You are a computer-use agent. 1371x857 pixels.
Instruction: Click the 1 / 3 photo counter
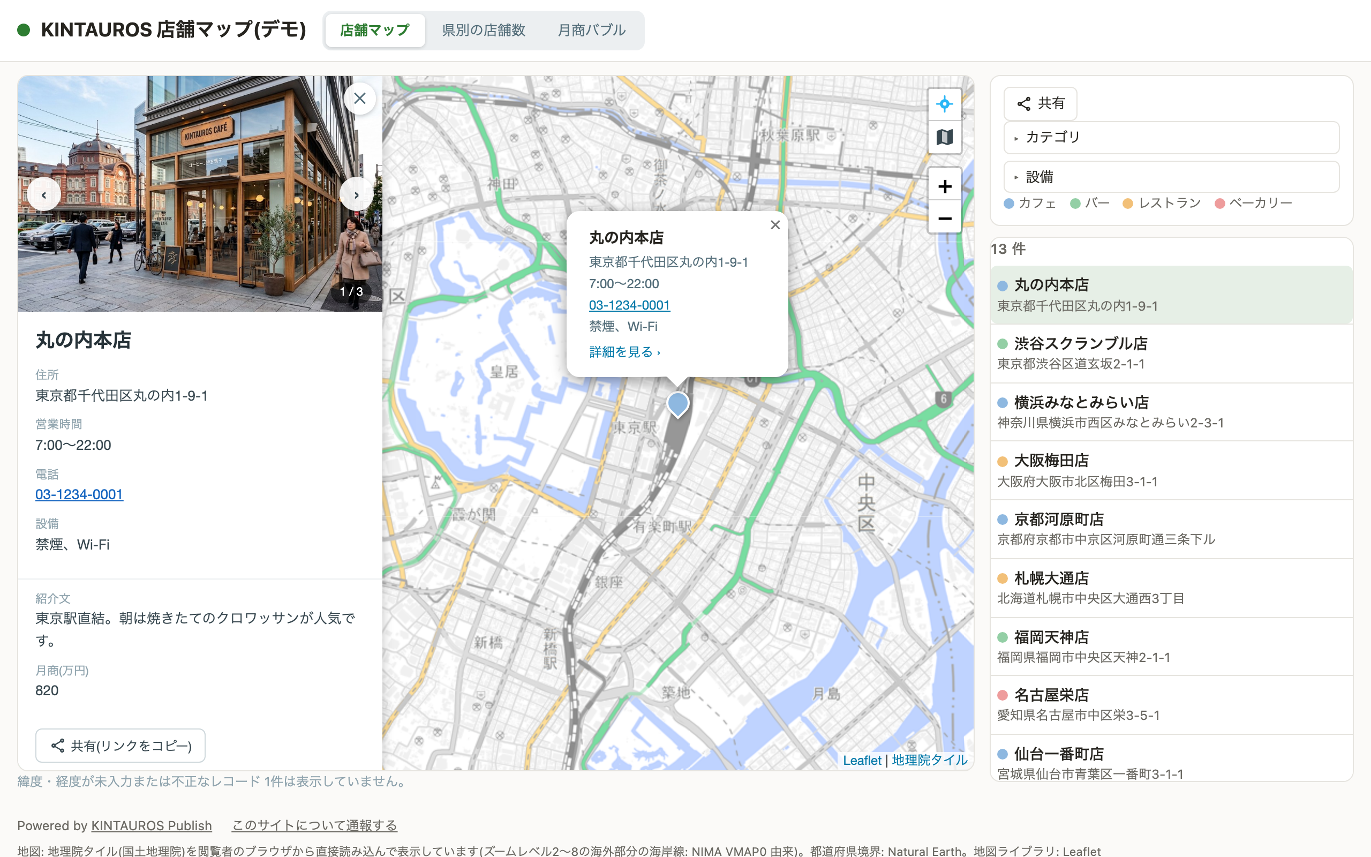pyautogui.click(x=351, y=291)
